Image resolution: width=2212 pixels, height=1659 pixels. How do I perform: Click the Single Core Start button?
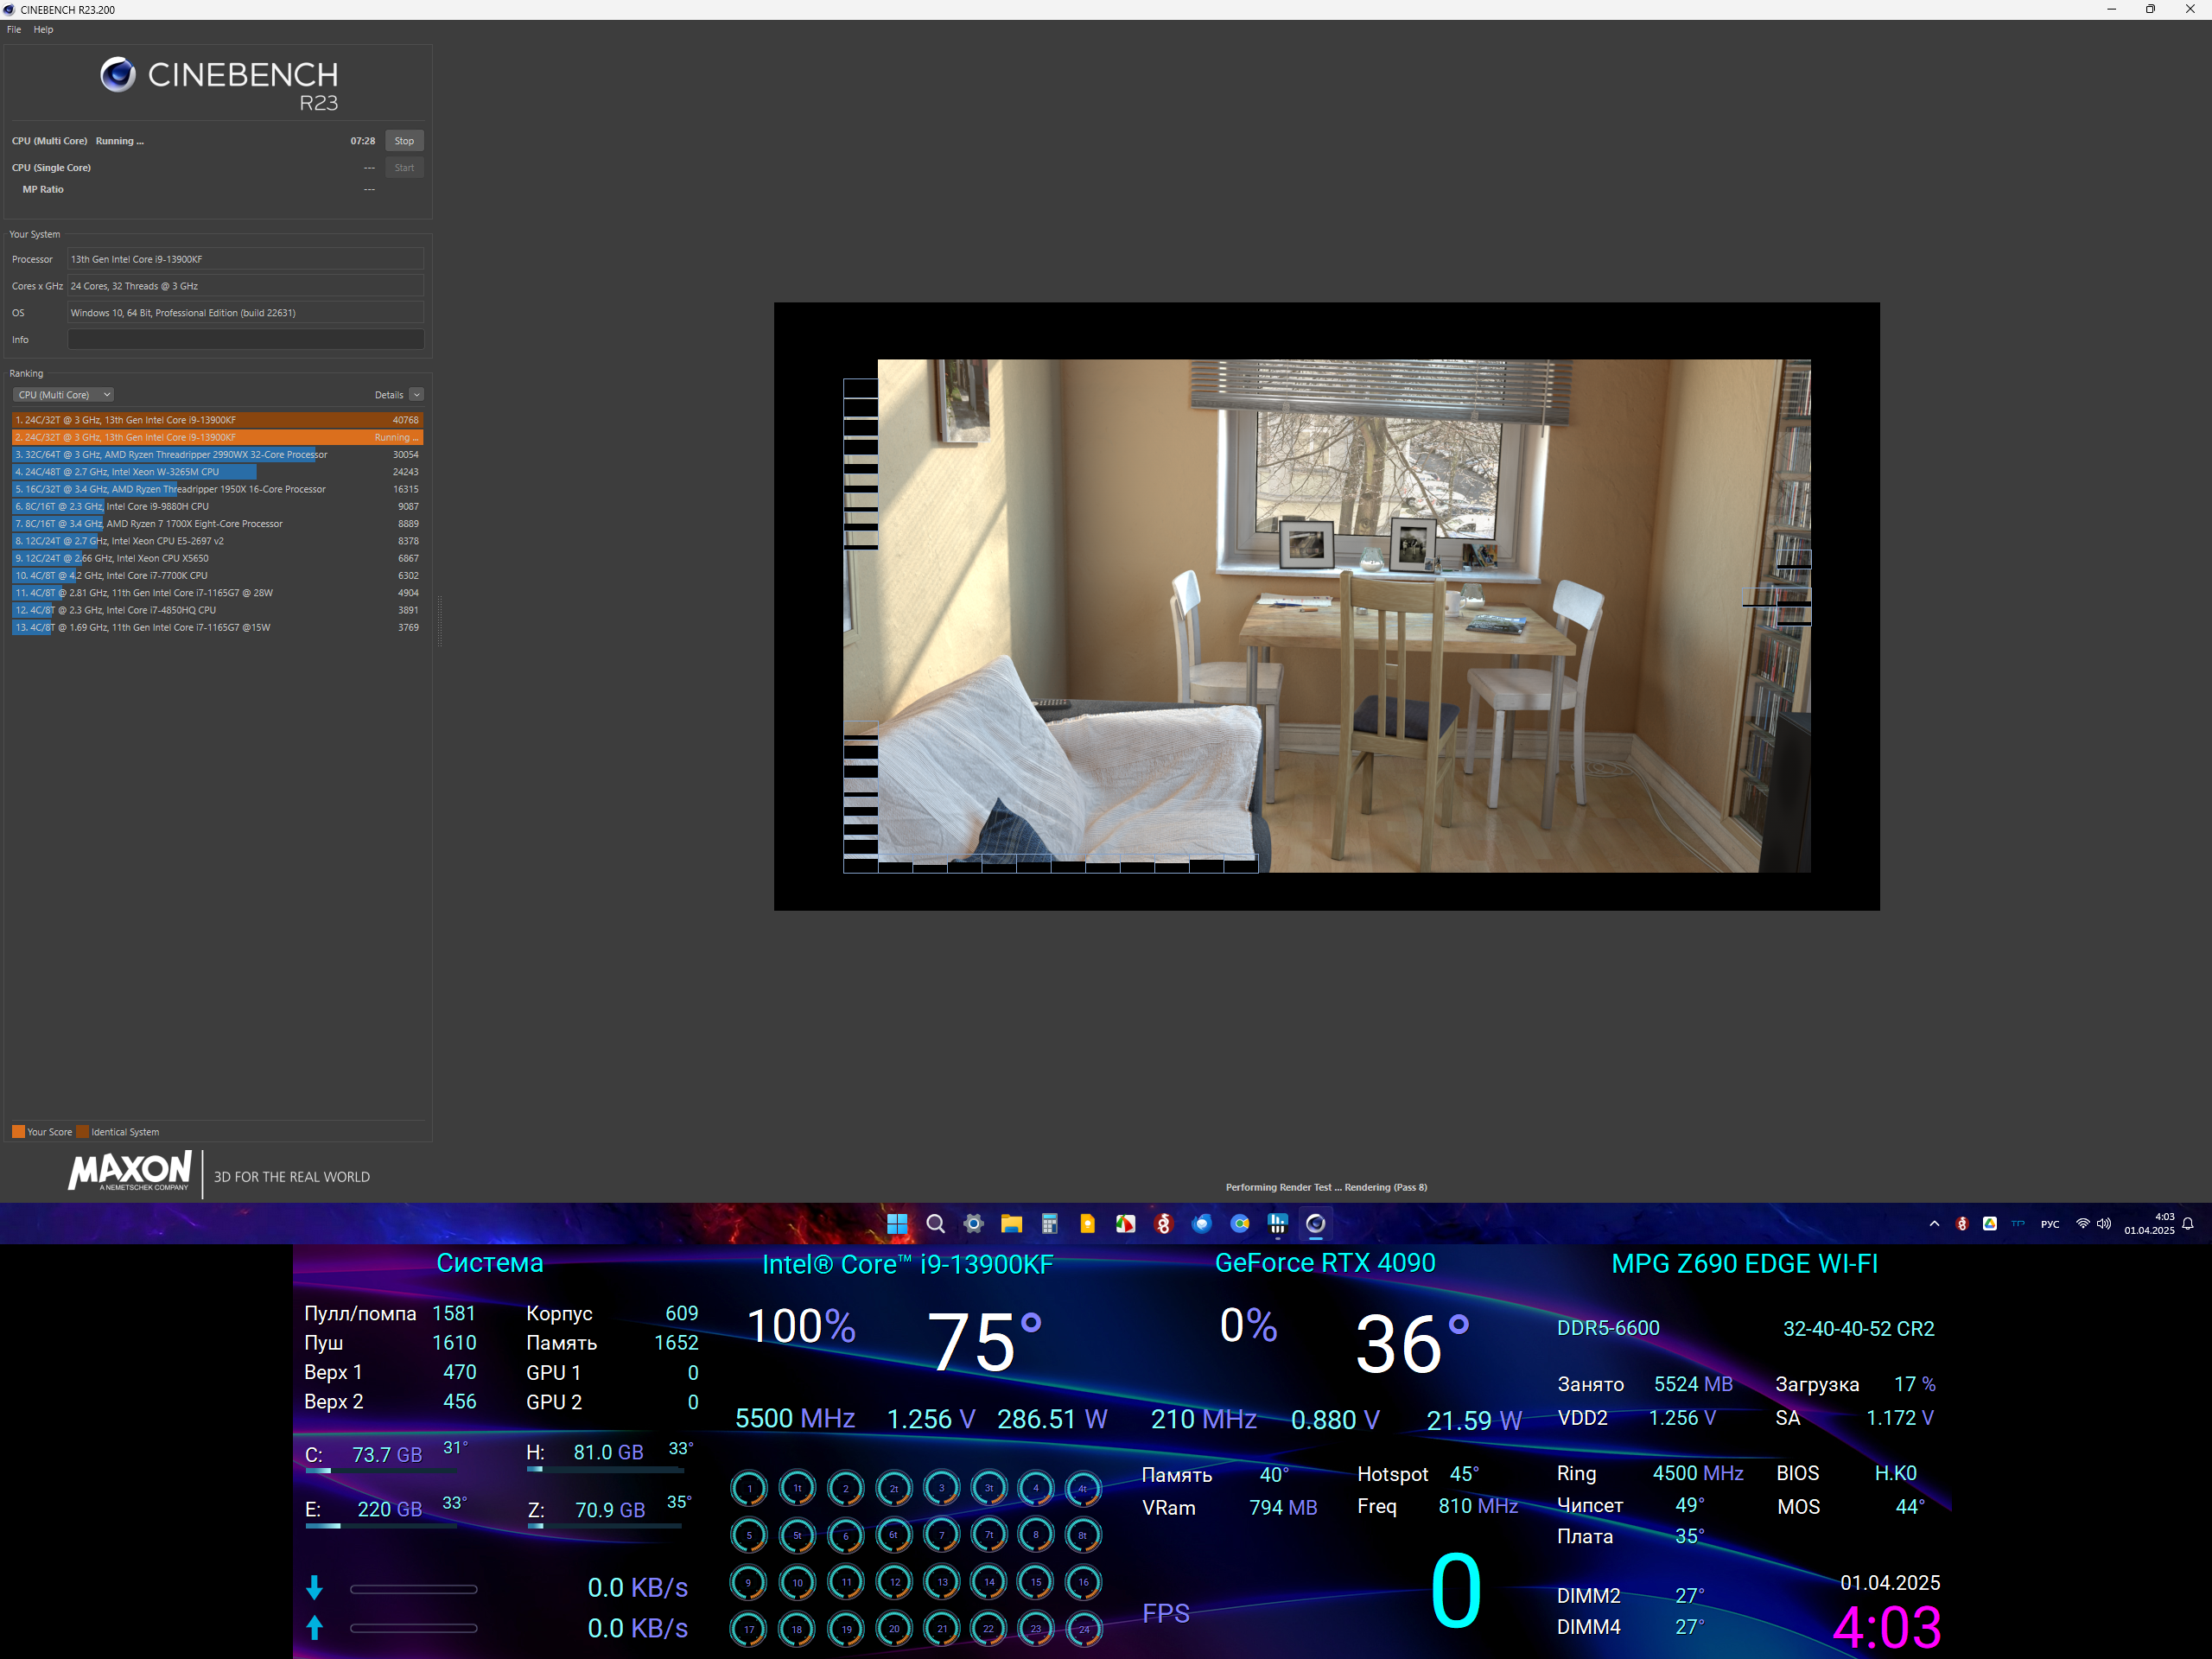(404, 168)
